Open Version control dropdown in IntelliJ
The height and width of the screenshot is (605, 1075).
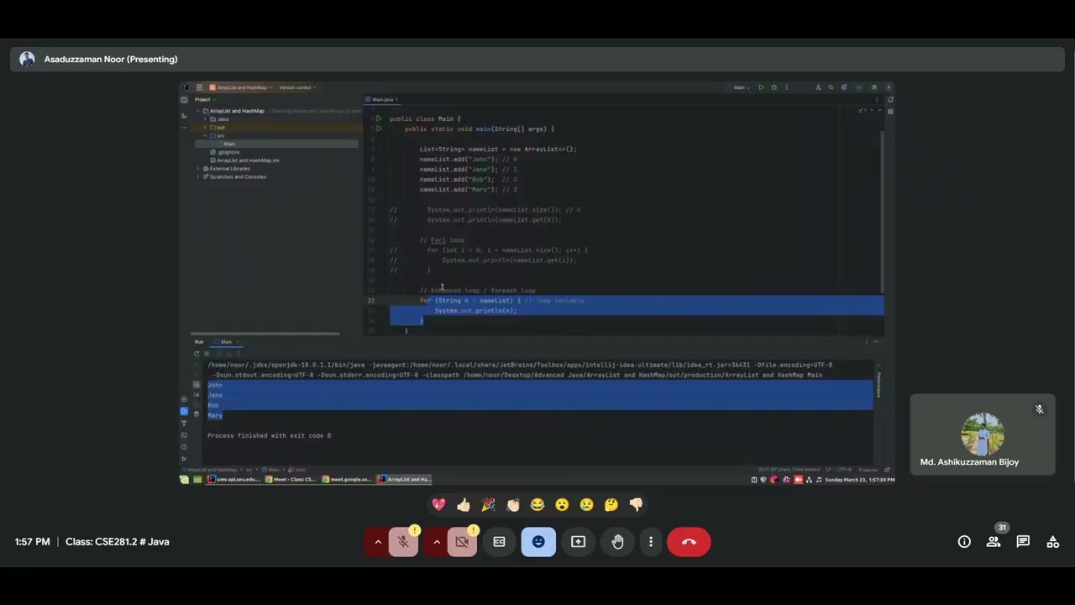click(x=296, y=87)
